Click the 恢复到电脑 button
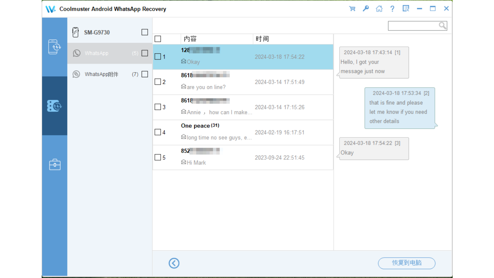Viewport: 494px width, 278px height. [x=406, y=263]
